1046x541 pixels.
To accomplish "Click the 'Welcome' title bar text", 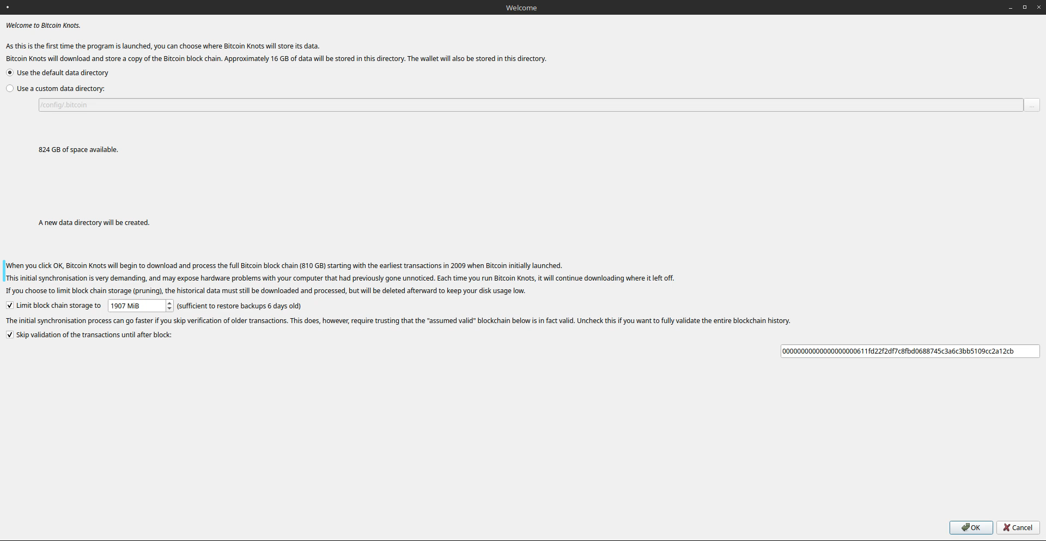I will pyautogui.click(x=521, y=8).
